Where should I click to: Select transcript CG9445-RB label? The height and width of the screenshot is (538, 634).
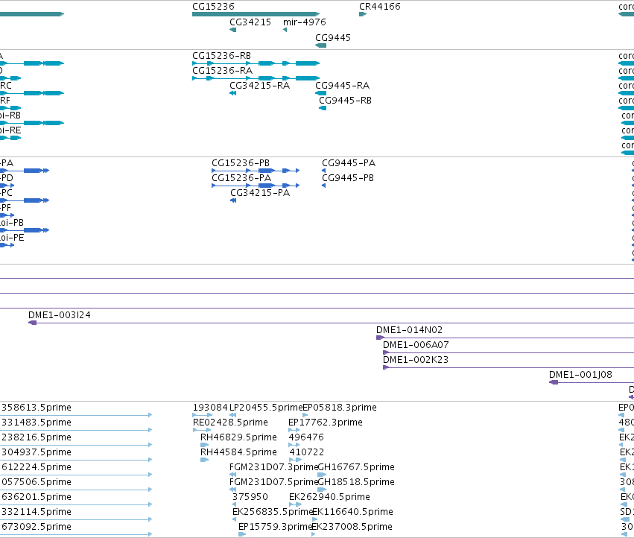point(345,101)
